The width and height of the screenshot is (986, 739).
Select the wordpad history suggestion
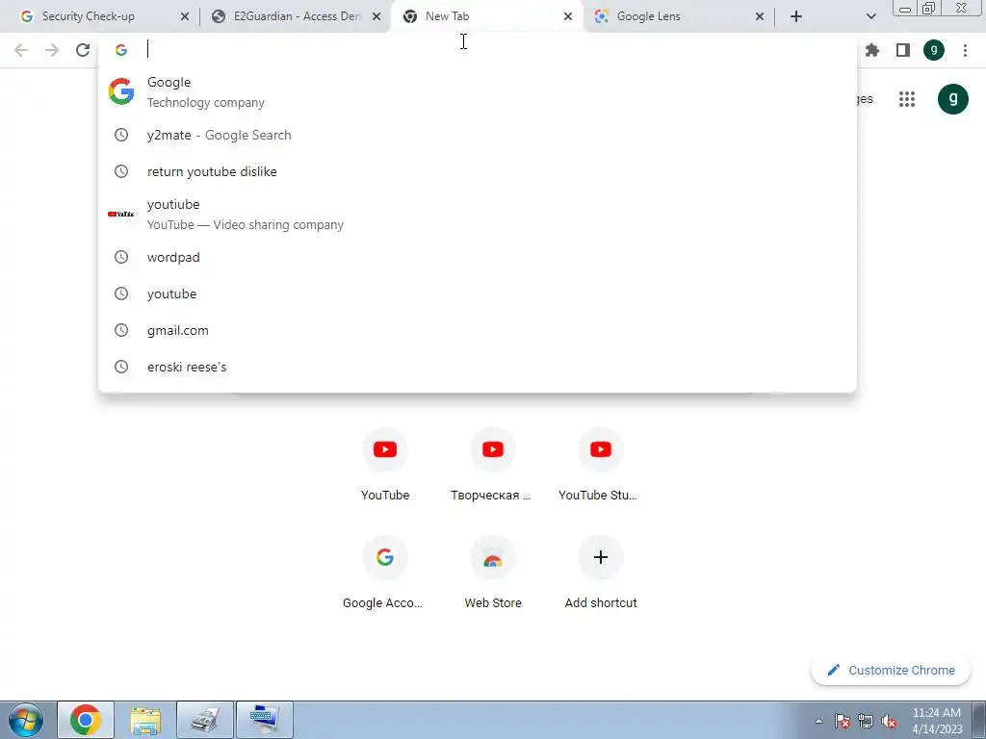coord(478,257)
